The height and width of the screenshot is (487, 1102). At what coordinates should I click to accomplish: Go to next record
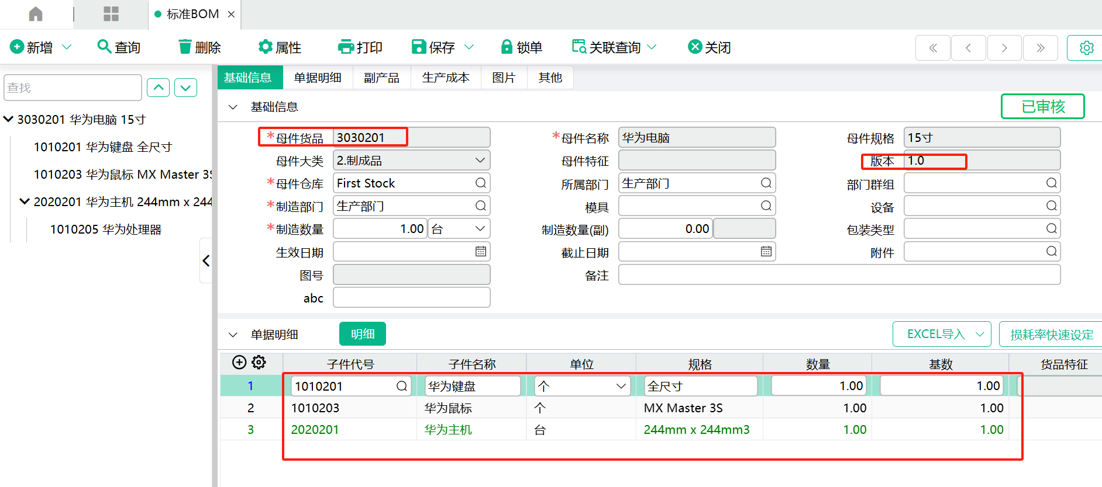click(1004, 48)
